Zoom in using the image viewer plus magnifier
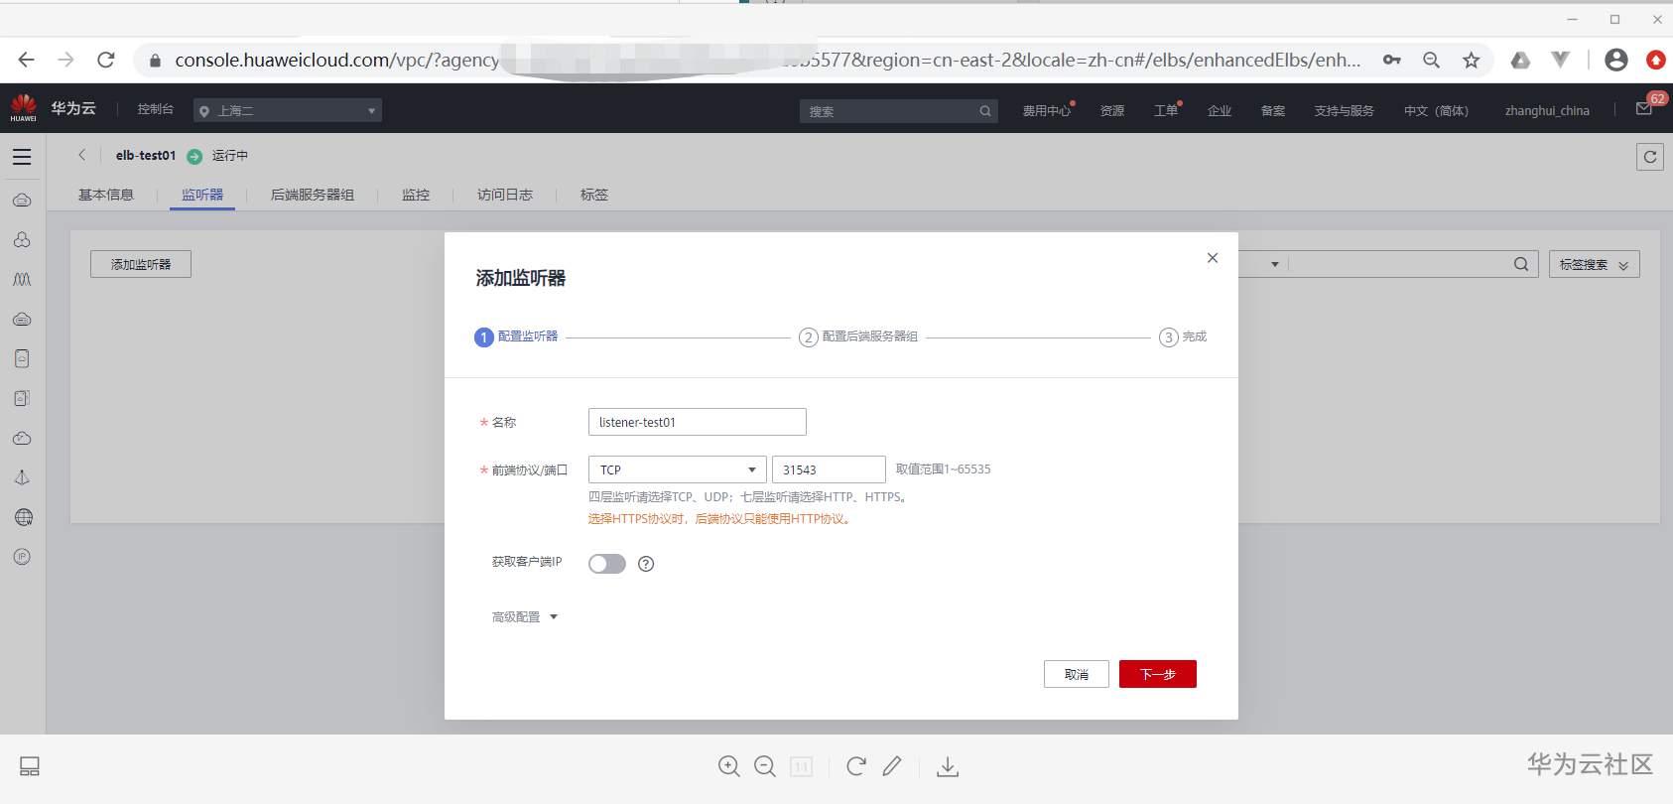1673x804 pixels. 729,766
